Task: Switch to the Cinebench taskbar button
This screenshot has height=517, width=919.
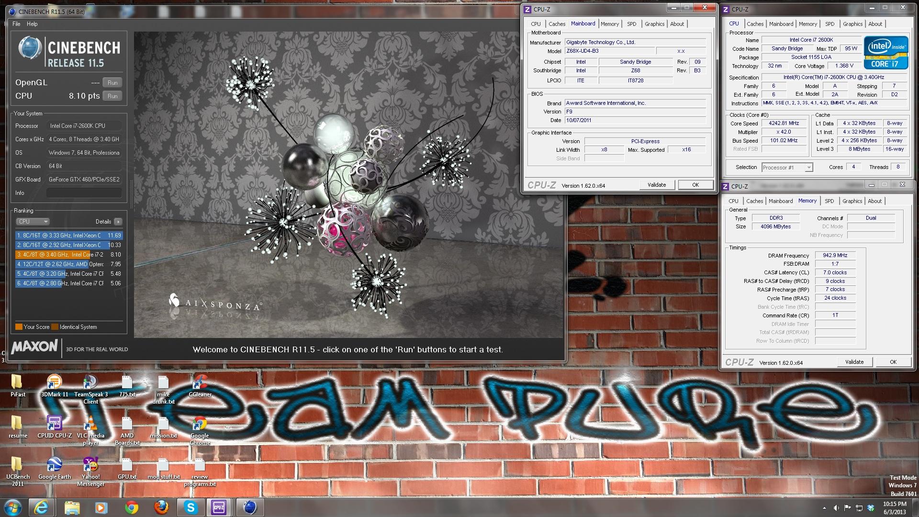Action: click(250, 507)
